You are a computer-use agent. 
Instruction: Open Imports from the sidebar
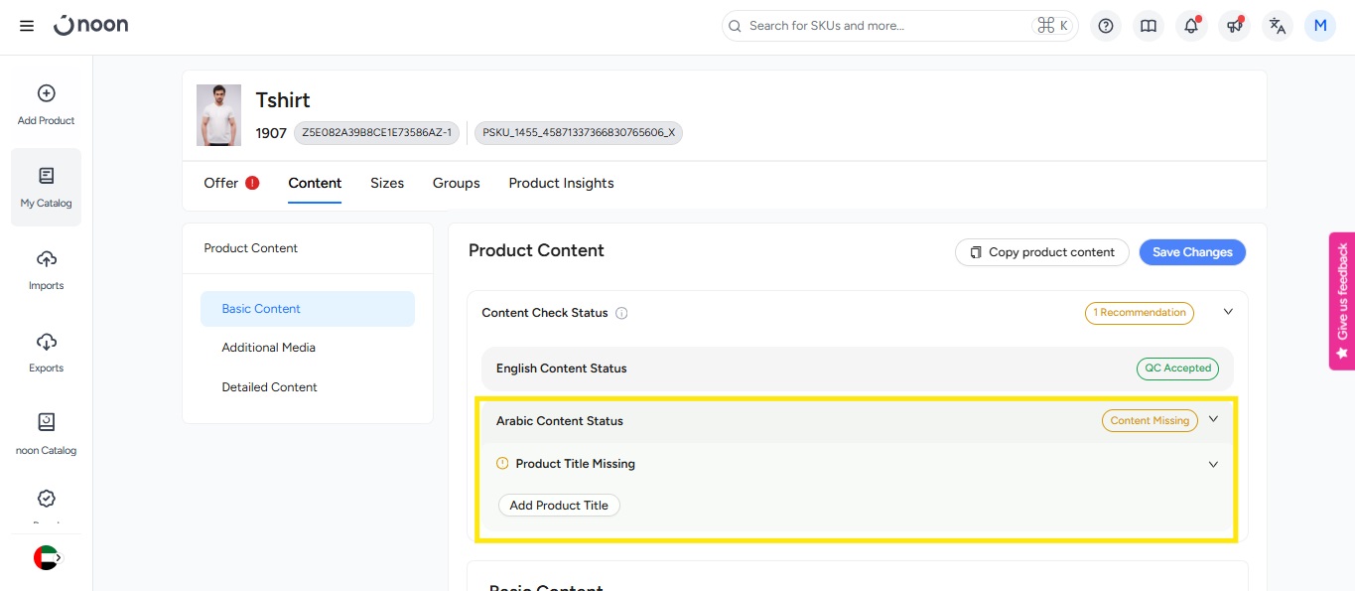46,269
